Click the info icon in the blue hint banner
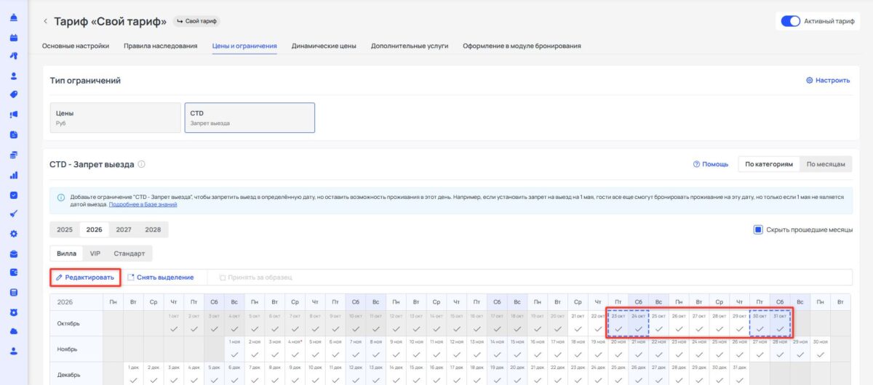The width and height of the screenshot is (873, 385). click(x=61, y=197)
